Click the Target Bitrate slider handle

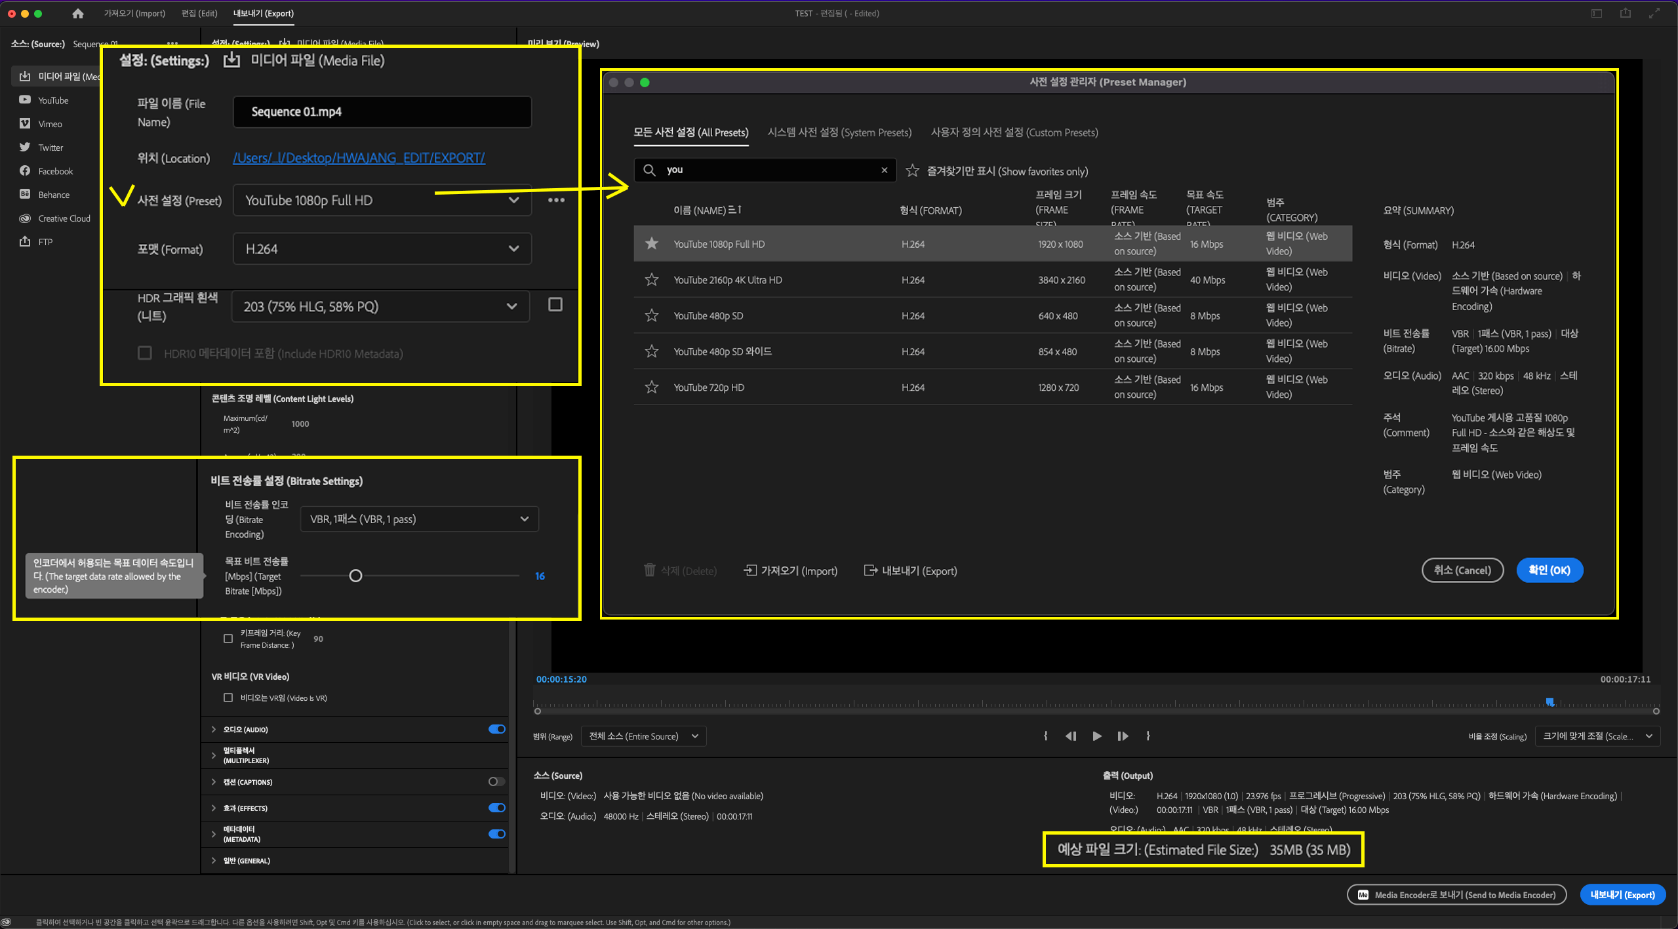(355, 576)
